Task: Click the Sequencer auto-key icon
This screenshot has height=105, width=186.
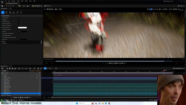Action: pos(38,69)
